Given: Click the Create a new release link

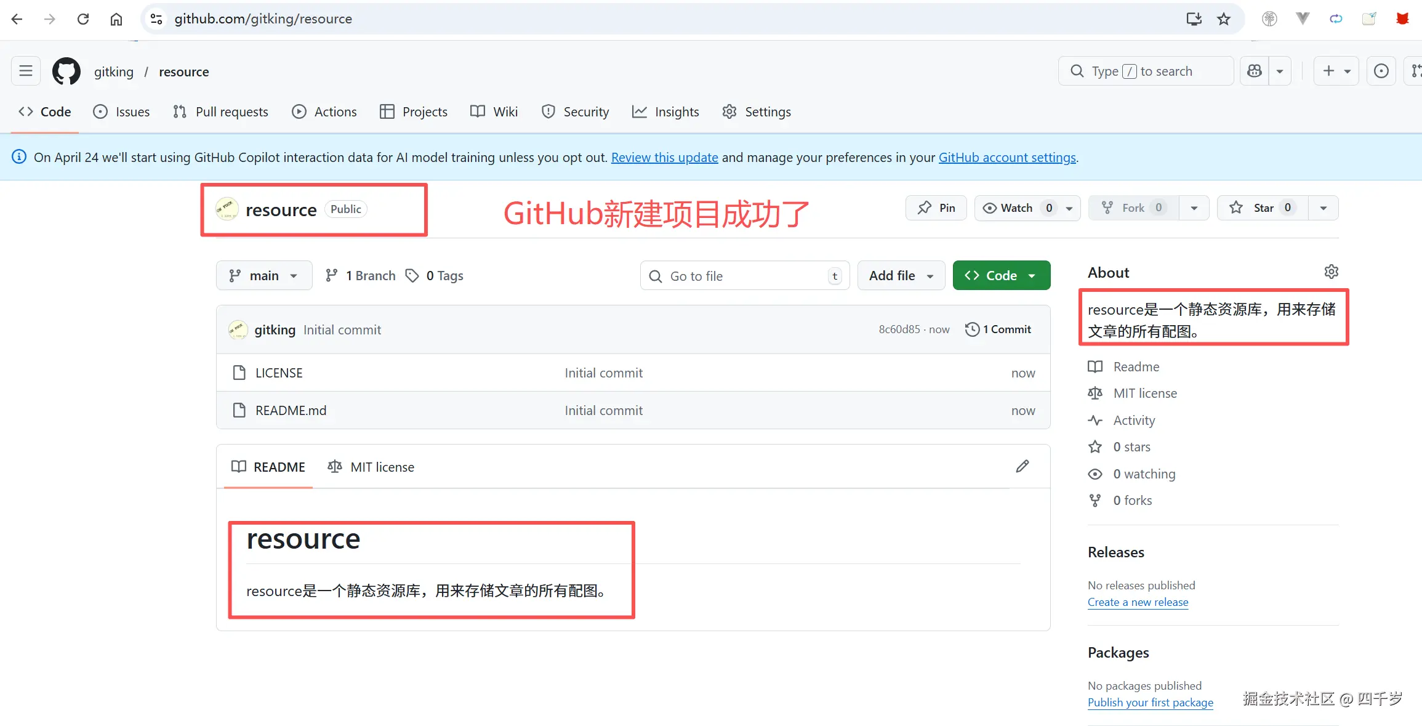Looking at the screenshot, I should 1138,602.
